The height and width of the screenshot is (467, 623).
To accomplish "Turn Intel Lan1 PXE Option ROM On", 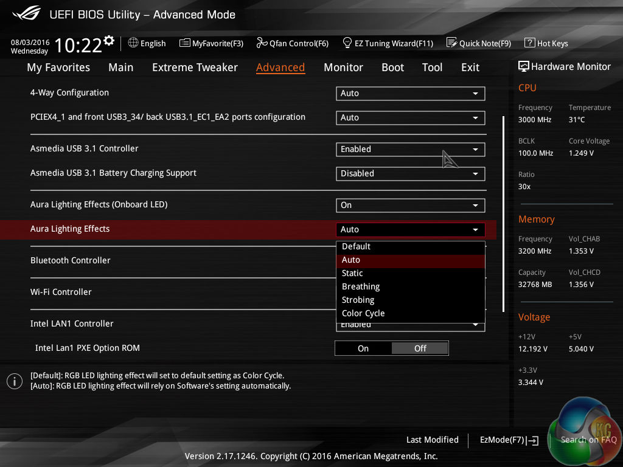I will [363, 348].
